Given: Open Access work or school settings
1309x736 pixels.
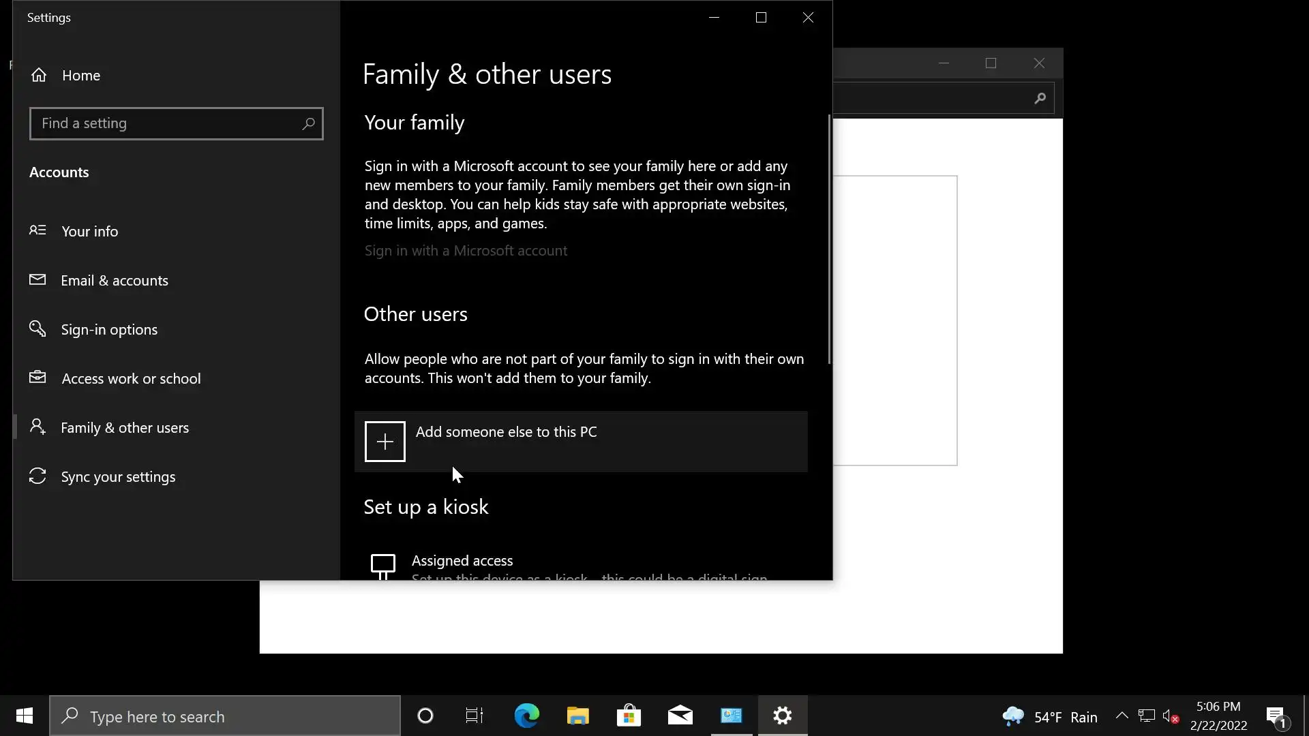Looking at the screenshot, I should [x=131, y=378].
